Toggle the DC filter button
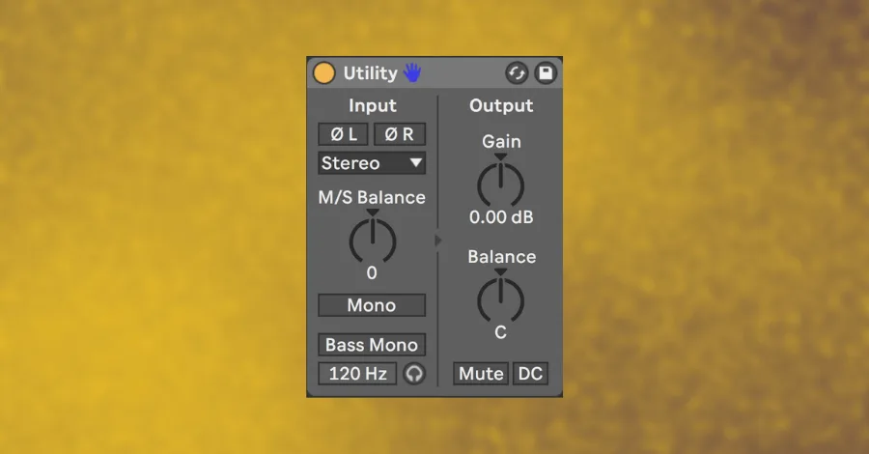This screenshot has height=454, width=869. [x=530, y=374]
